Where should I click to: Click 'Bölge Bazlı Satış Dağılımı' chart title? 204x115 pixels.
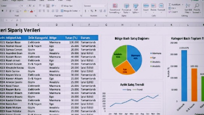pos(132,38)
